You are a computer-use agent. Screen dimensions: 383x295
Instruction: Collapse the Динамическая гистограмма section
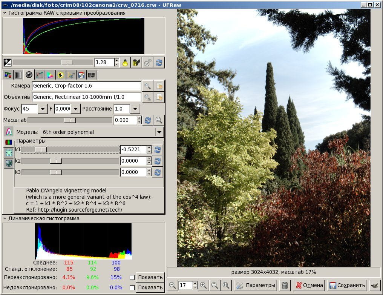[5, 218]
